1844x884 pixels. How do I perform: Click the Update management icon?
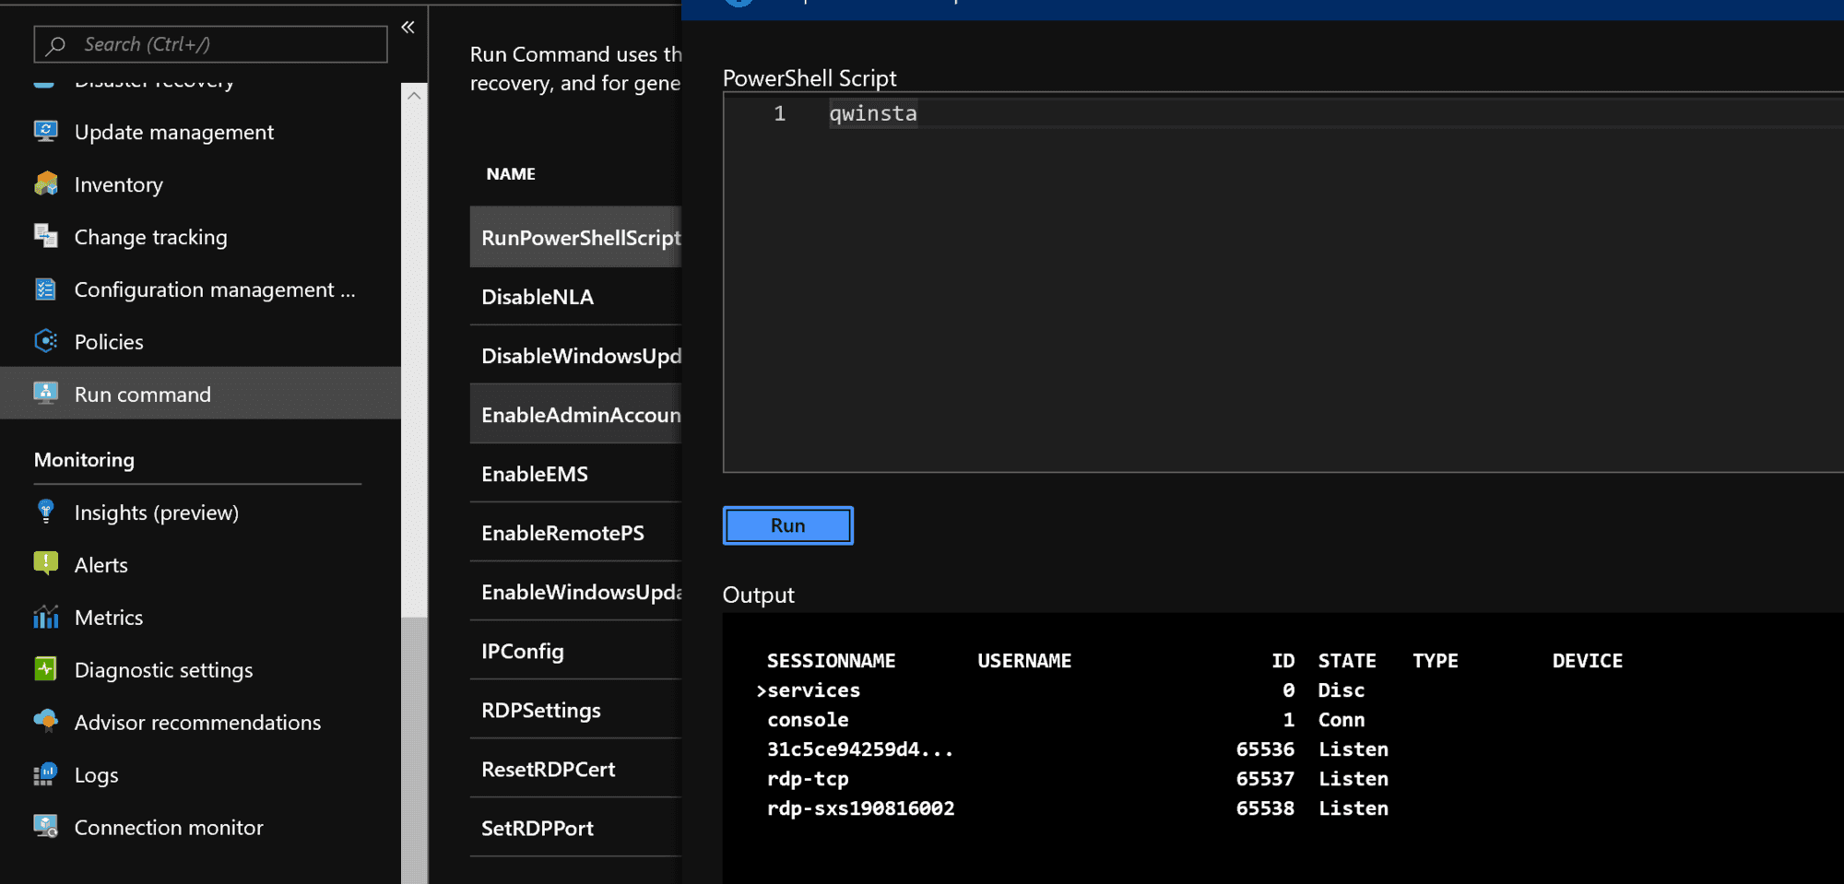[45, 132]
